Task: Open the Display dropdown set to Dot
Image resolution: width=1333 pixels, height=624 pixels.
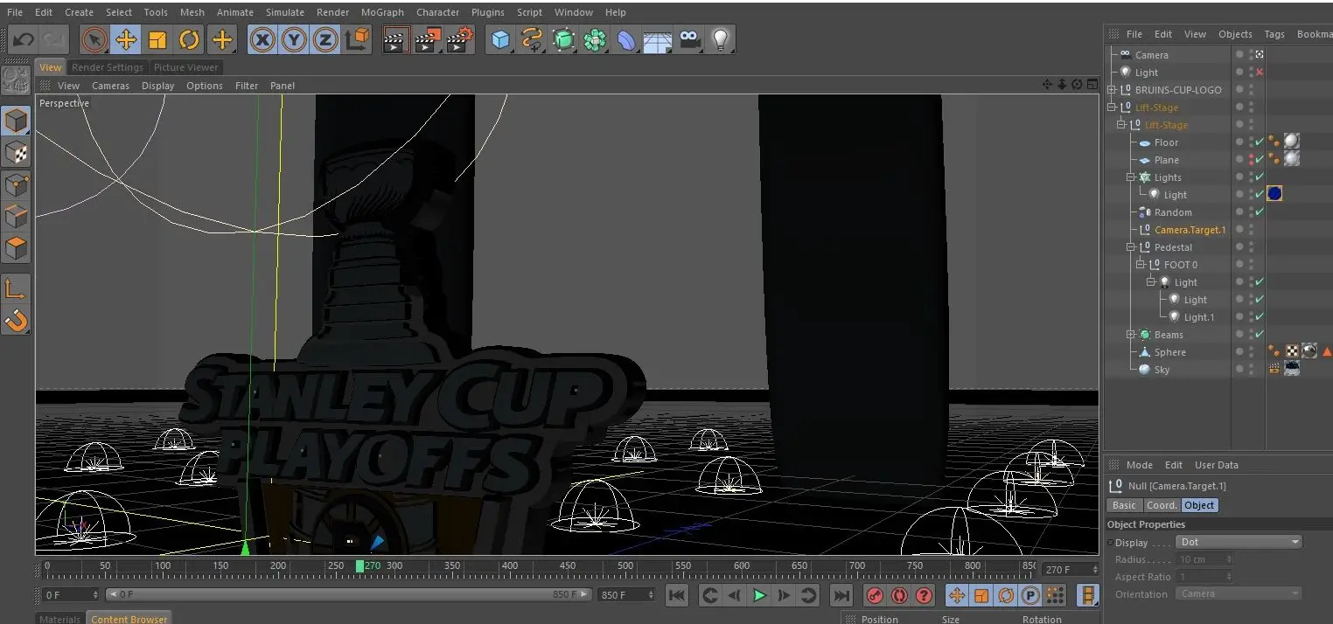Action: 1239,542
